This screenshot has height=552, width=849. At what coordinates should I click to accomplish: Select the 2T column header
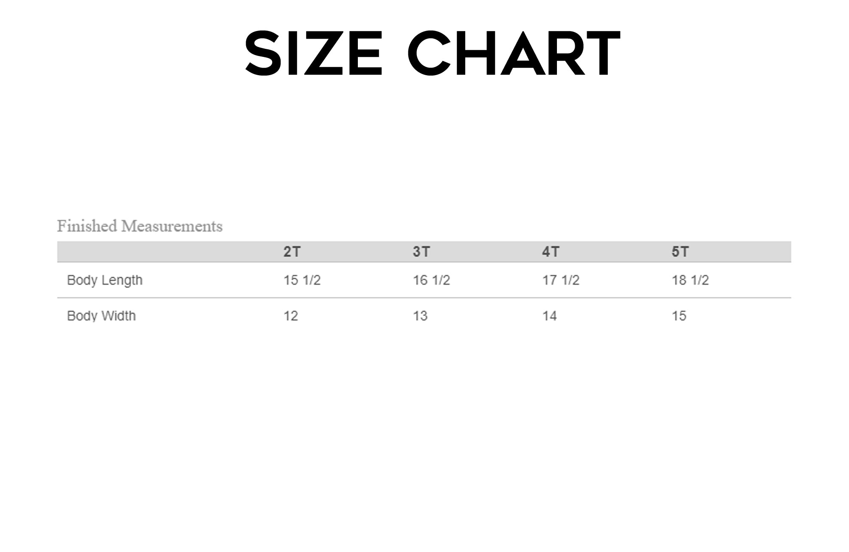point(292,252)
